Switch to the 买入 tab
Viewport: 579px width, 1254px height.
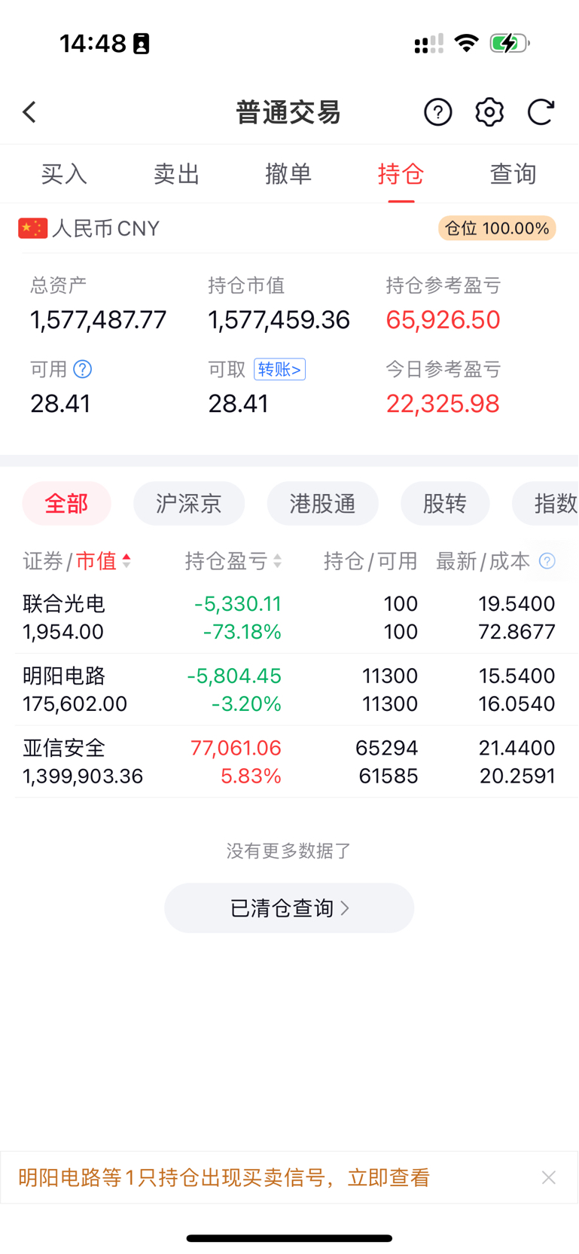pos(64,174)
